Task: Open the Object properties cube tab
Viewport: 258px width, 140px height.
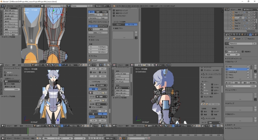Action: tap(242, 34)
